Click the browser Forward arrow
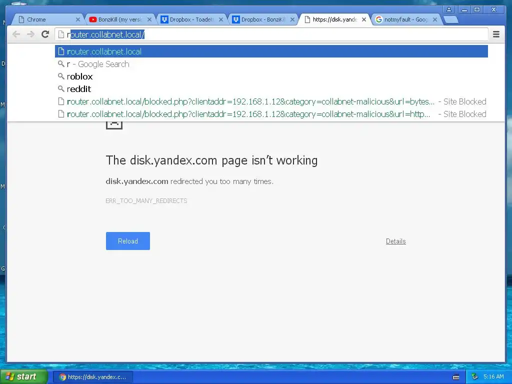The image size is (512, 384). [x=30, y=34]
